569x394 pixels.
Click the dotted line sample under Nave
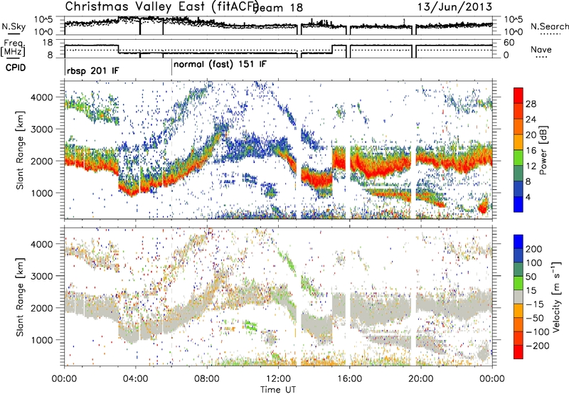541,58
